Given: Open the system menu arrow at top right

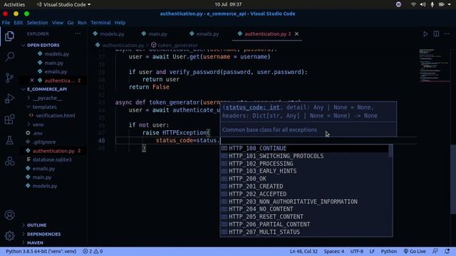Looking at the screenshot, I should pos(450,5).
